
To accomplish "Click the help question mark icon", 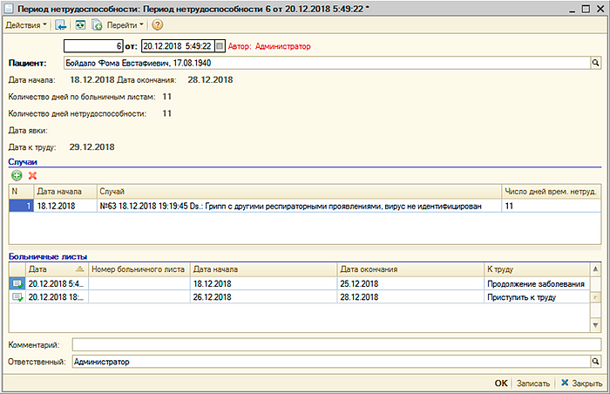I will (158, 25).
